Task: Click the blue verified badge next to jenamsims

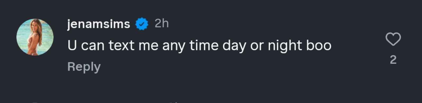Action: tap(142, 24)
